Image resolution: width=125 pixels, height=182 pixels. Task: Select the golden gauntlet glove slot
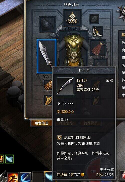pyautogui.click(x=48, y=86)
